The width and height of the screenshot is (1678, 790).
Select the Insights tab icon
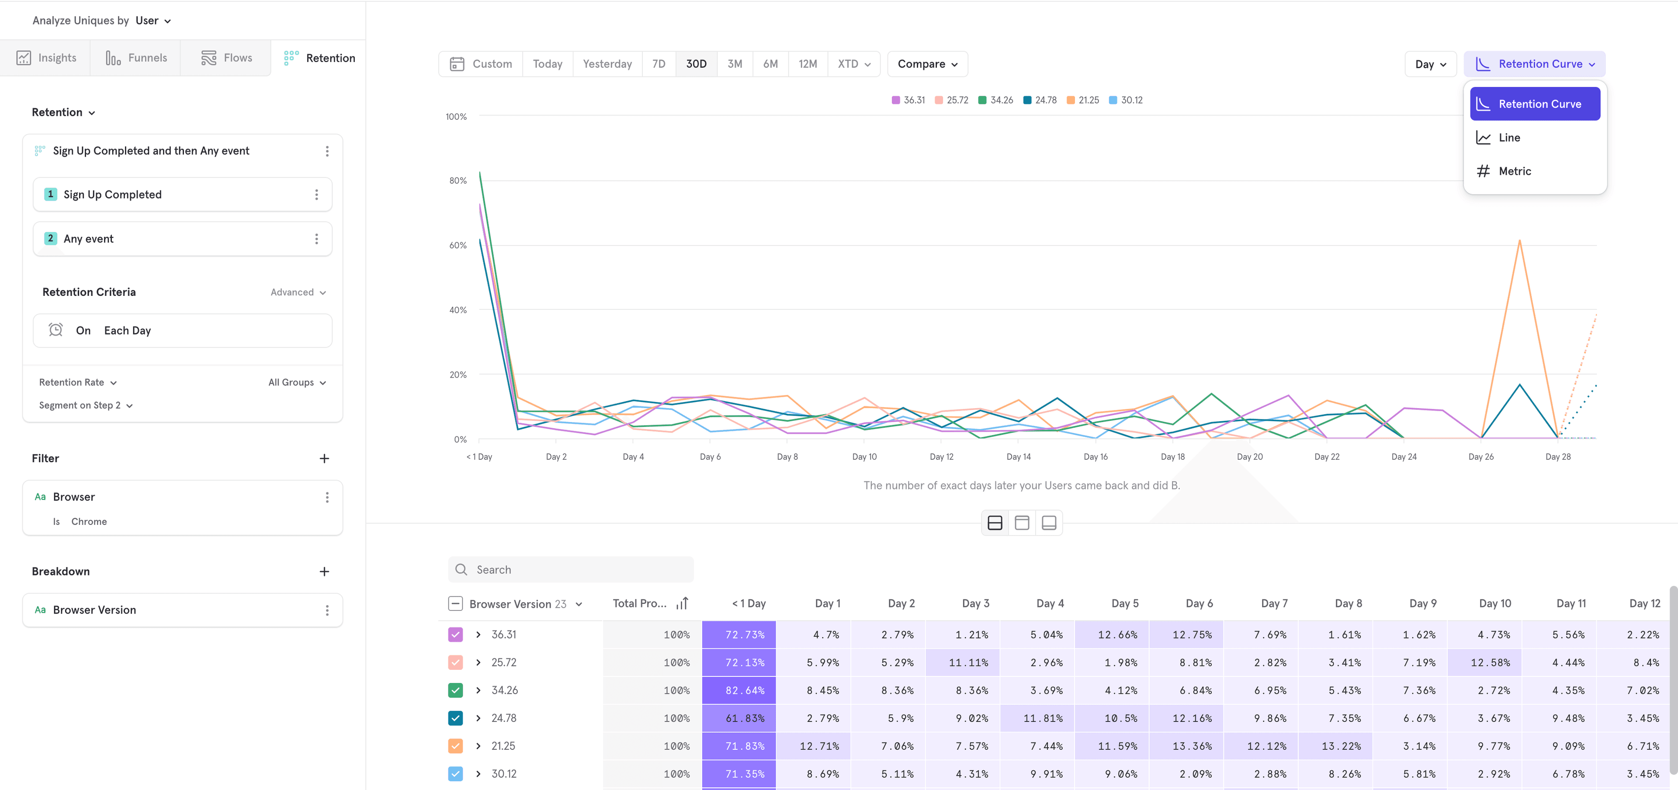(x=24, y=57)
